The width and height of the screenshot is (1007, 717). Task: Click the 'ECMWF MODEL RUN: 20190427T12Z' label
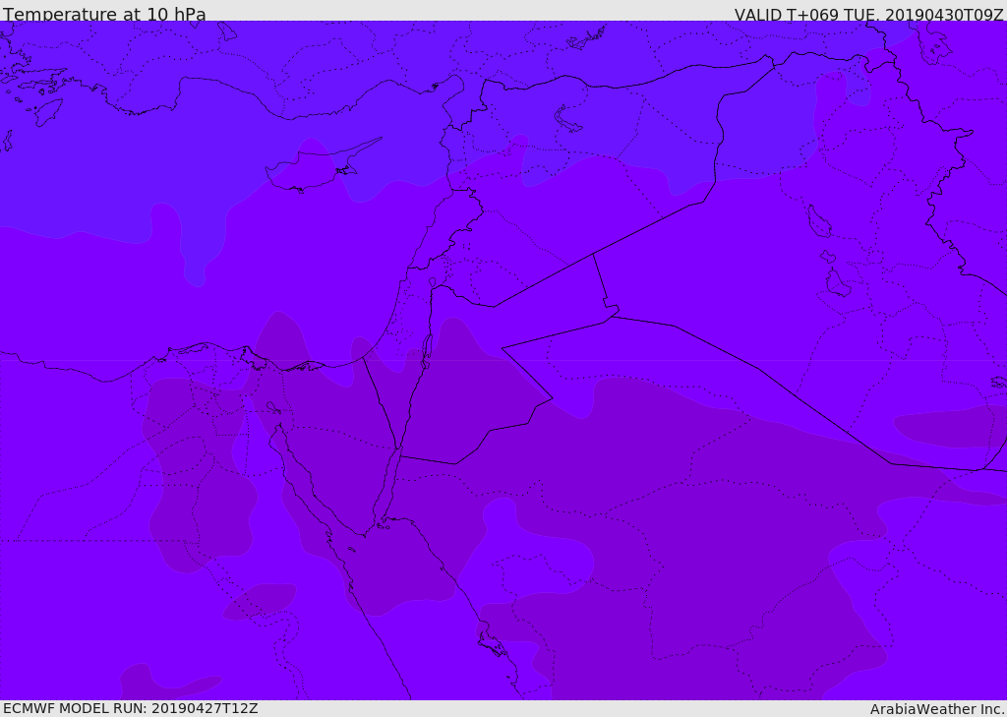pos(131,709)
